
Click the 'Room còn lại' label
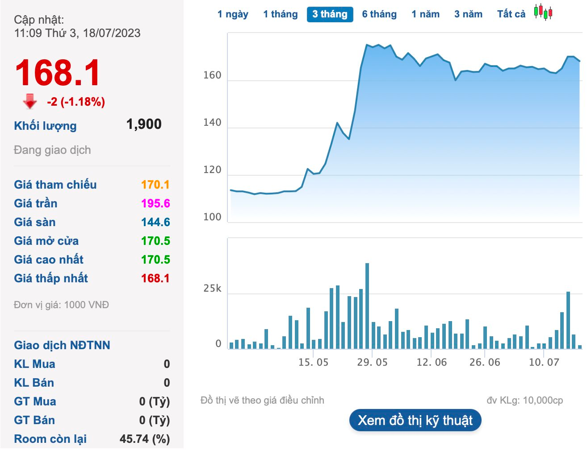(50, 439)
